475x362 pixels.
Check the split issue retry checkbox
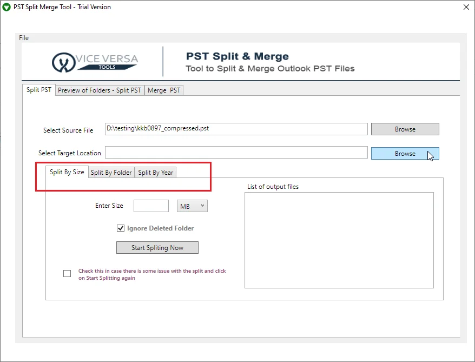67,274
